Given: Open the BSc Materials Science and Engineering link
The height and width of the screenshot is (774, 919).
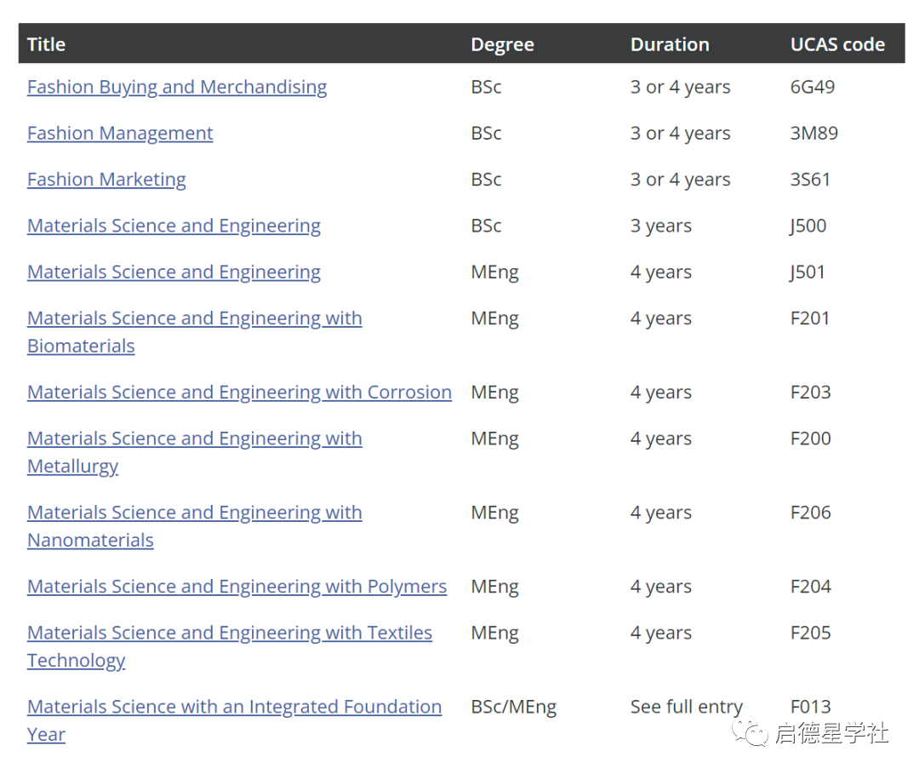Looking at the screenshot, I should pos(174,226).
